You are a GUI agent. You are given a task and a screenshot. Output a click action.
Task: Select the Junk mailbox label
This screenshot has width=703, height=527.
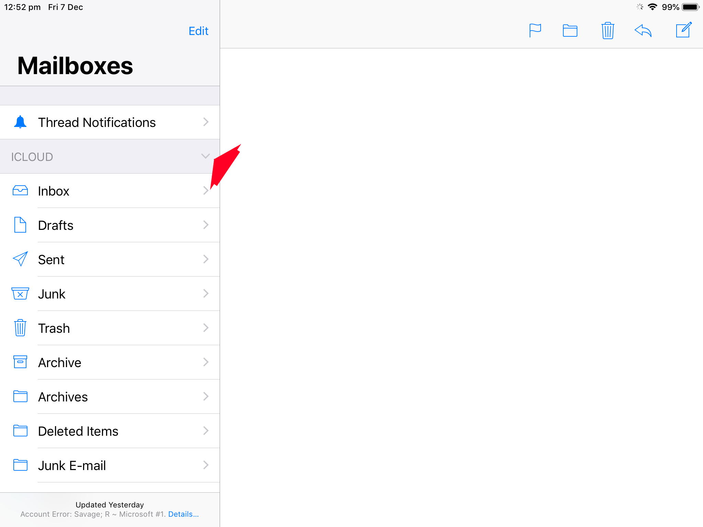point(51,294)
